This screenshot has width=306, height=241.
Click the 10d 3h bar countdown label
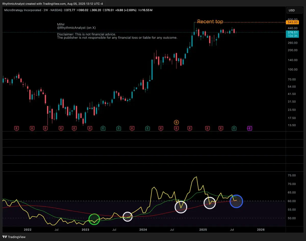[292, 36]
